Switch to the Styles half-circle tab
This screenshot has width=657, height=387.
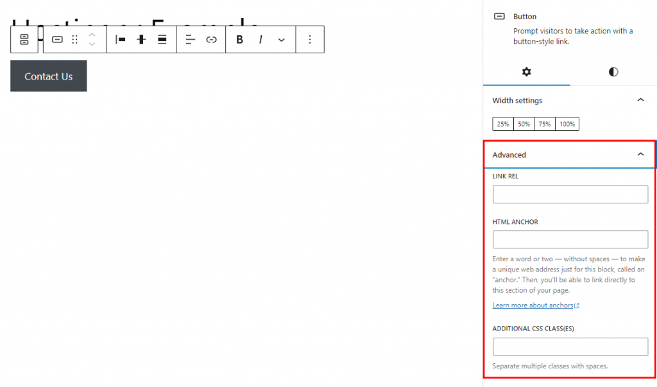[x=613, y=72]
